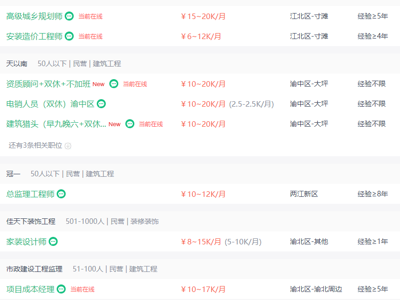This screenshot has height=300, width=400.
Task: Open company 市政建设工程监理
Action: pyautogui.click(x=35, y=269)
